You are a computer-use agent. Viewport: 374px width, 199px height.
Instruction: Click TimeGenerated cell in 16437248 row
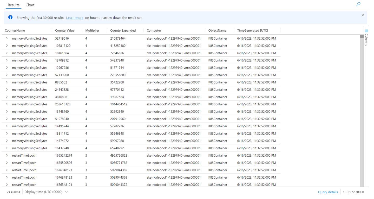tap(257, 148)
